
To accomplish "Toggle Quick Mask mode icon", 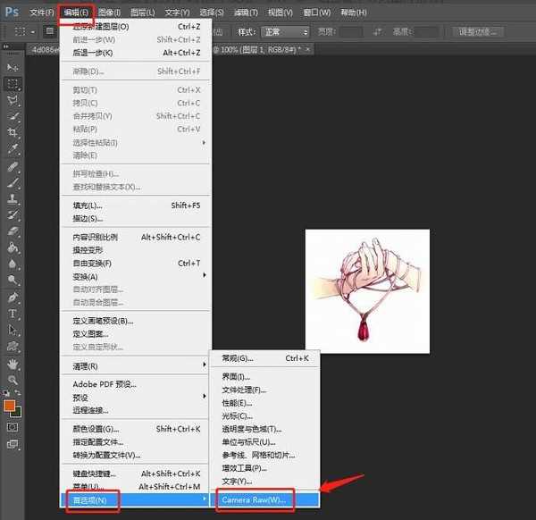I will point(13,428).
